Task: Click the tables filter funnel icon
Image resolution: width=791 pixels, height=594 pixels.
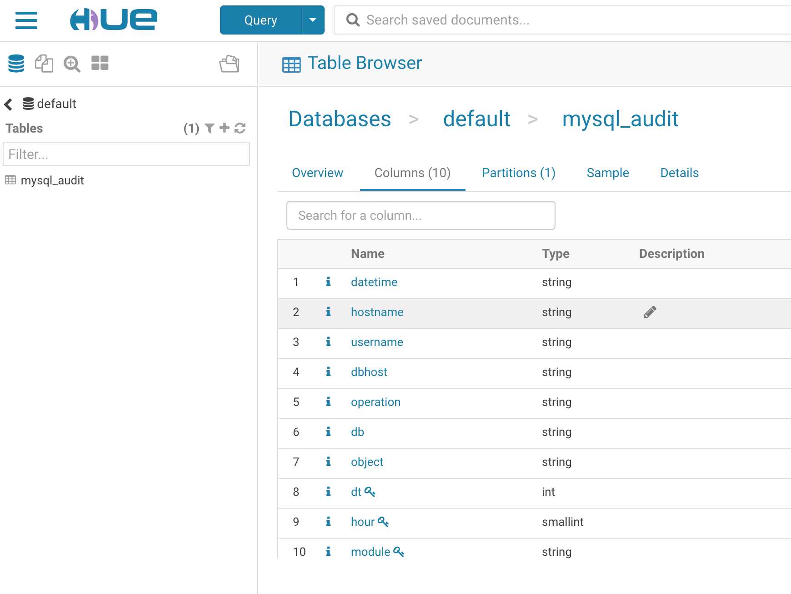Action: (x=210, y=129)
